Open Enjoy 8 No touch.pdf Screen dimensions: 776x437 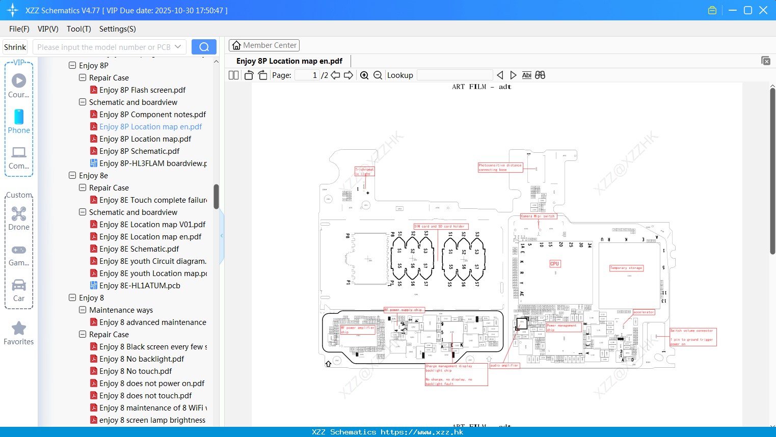[131, 371]
